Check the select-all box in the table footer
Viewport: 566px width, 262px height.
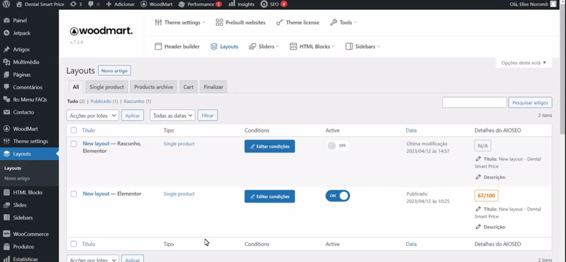(74, 244)
